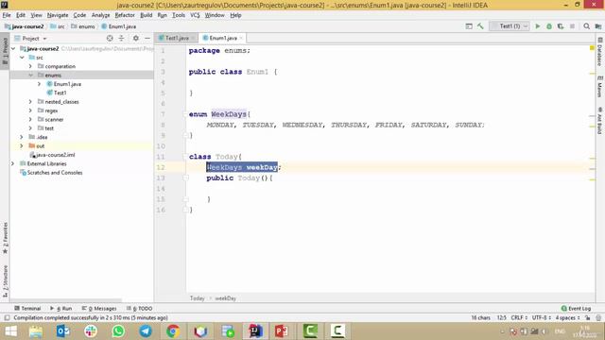Click the Windows Start button
This screenshot has height=340, width=605.
10,331
